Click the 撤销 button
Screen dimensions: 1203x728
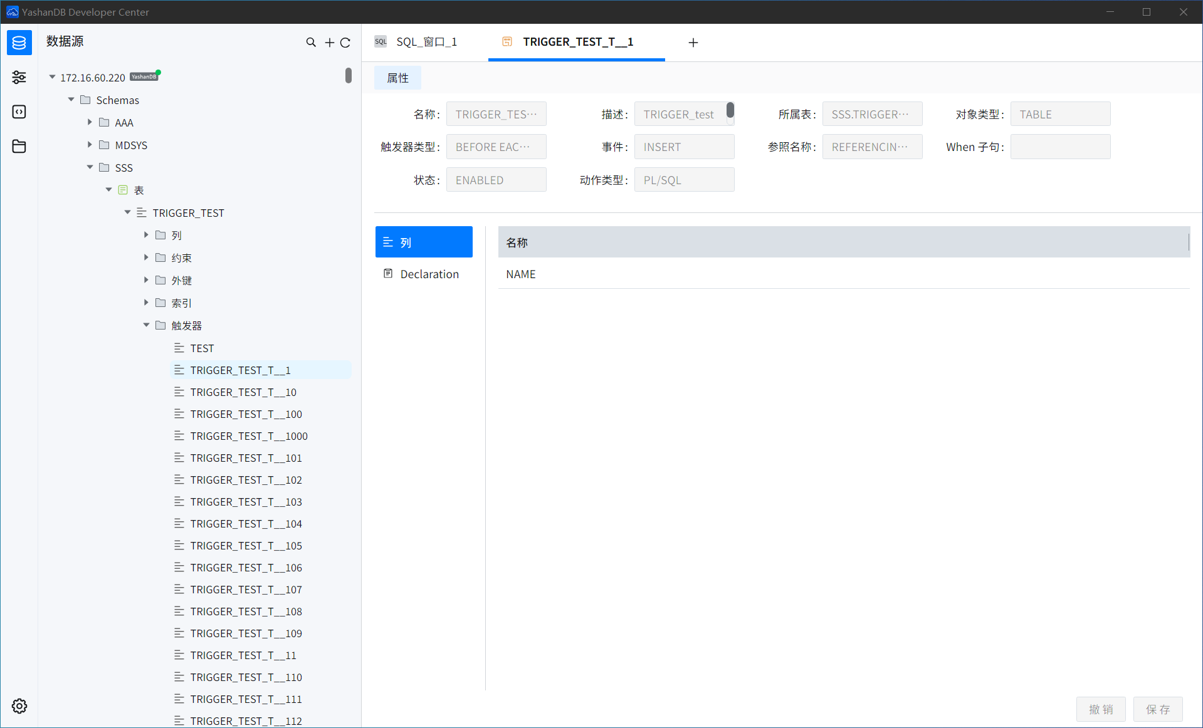(x=1101, y=709)
